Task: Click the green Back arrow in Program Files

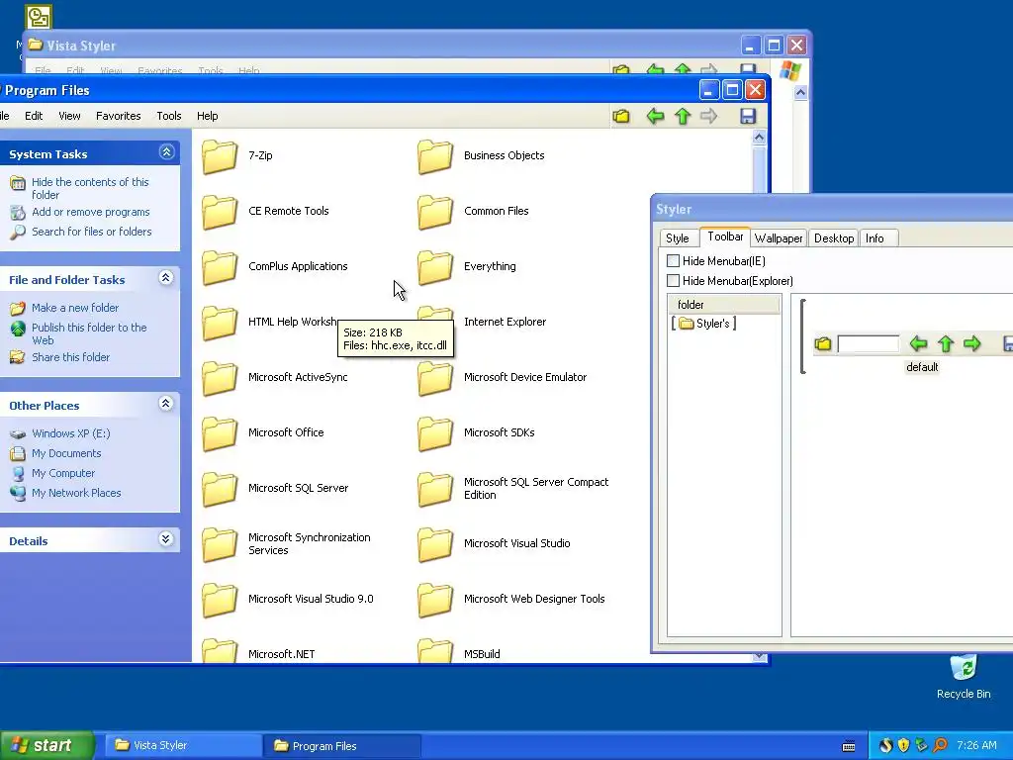Action: tap(655, 117)
